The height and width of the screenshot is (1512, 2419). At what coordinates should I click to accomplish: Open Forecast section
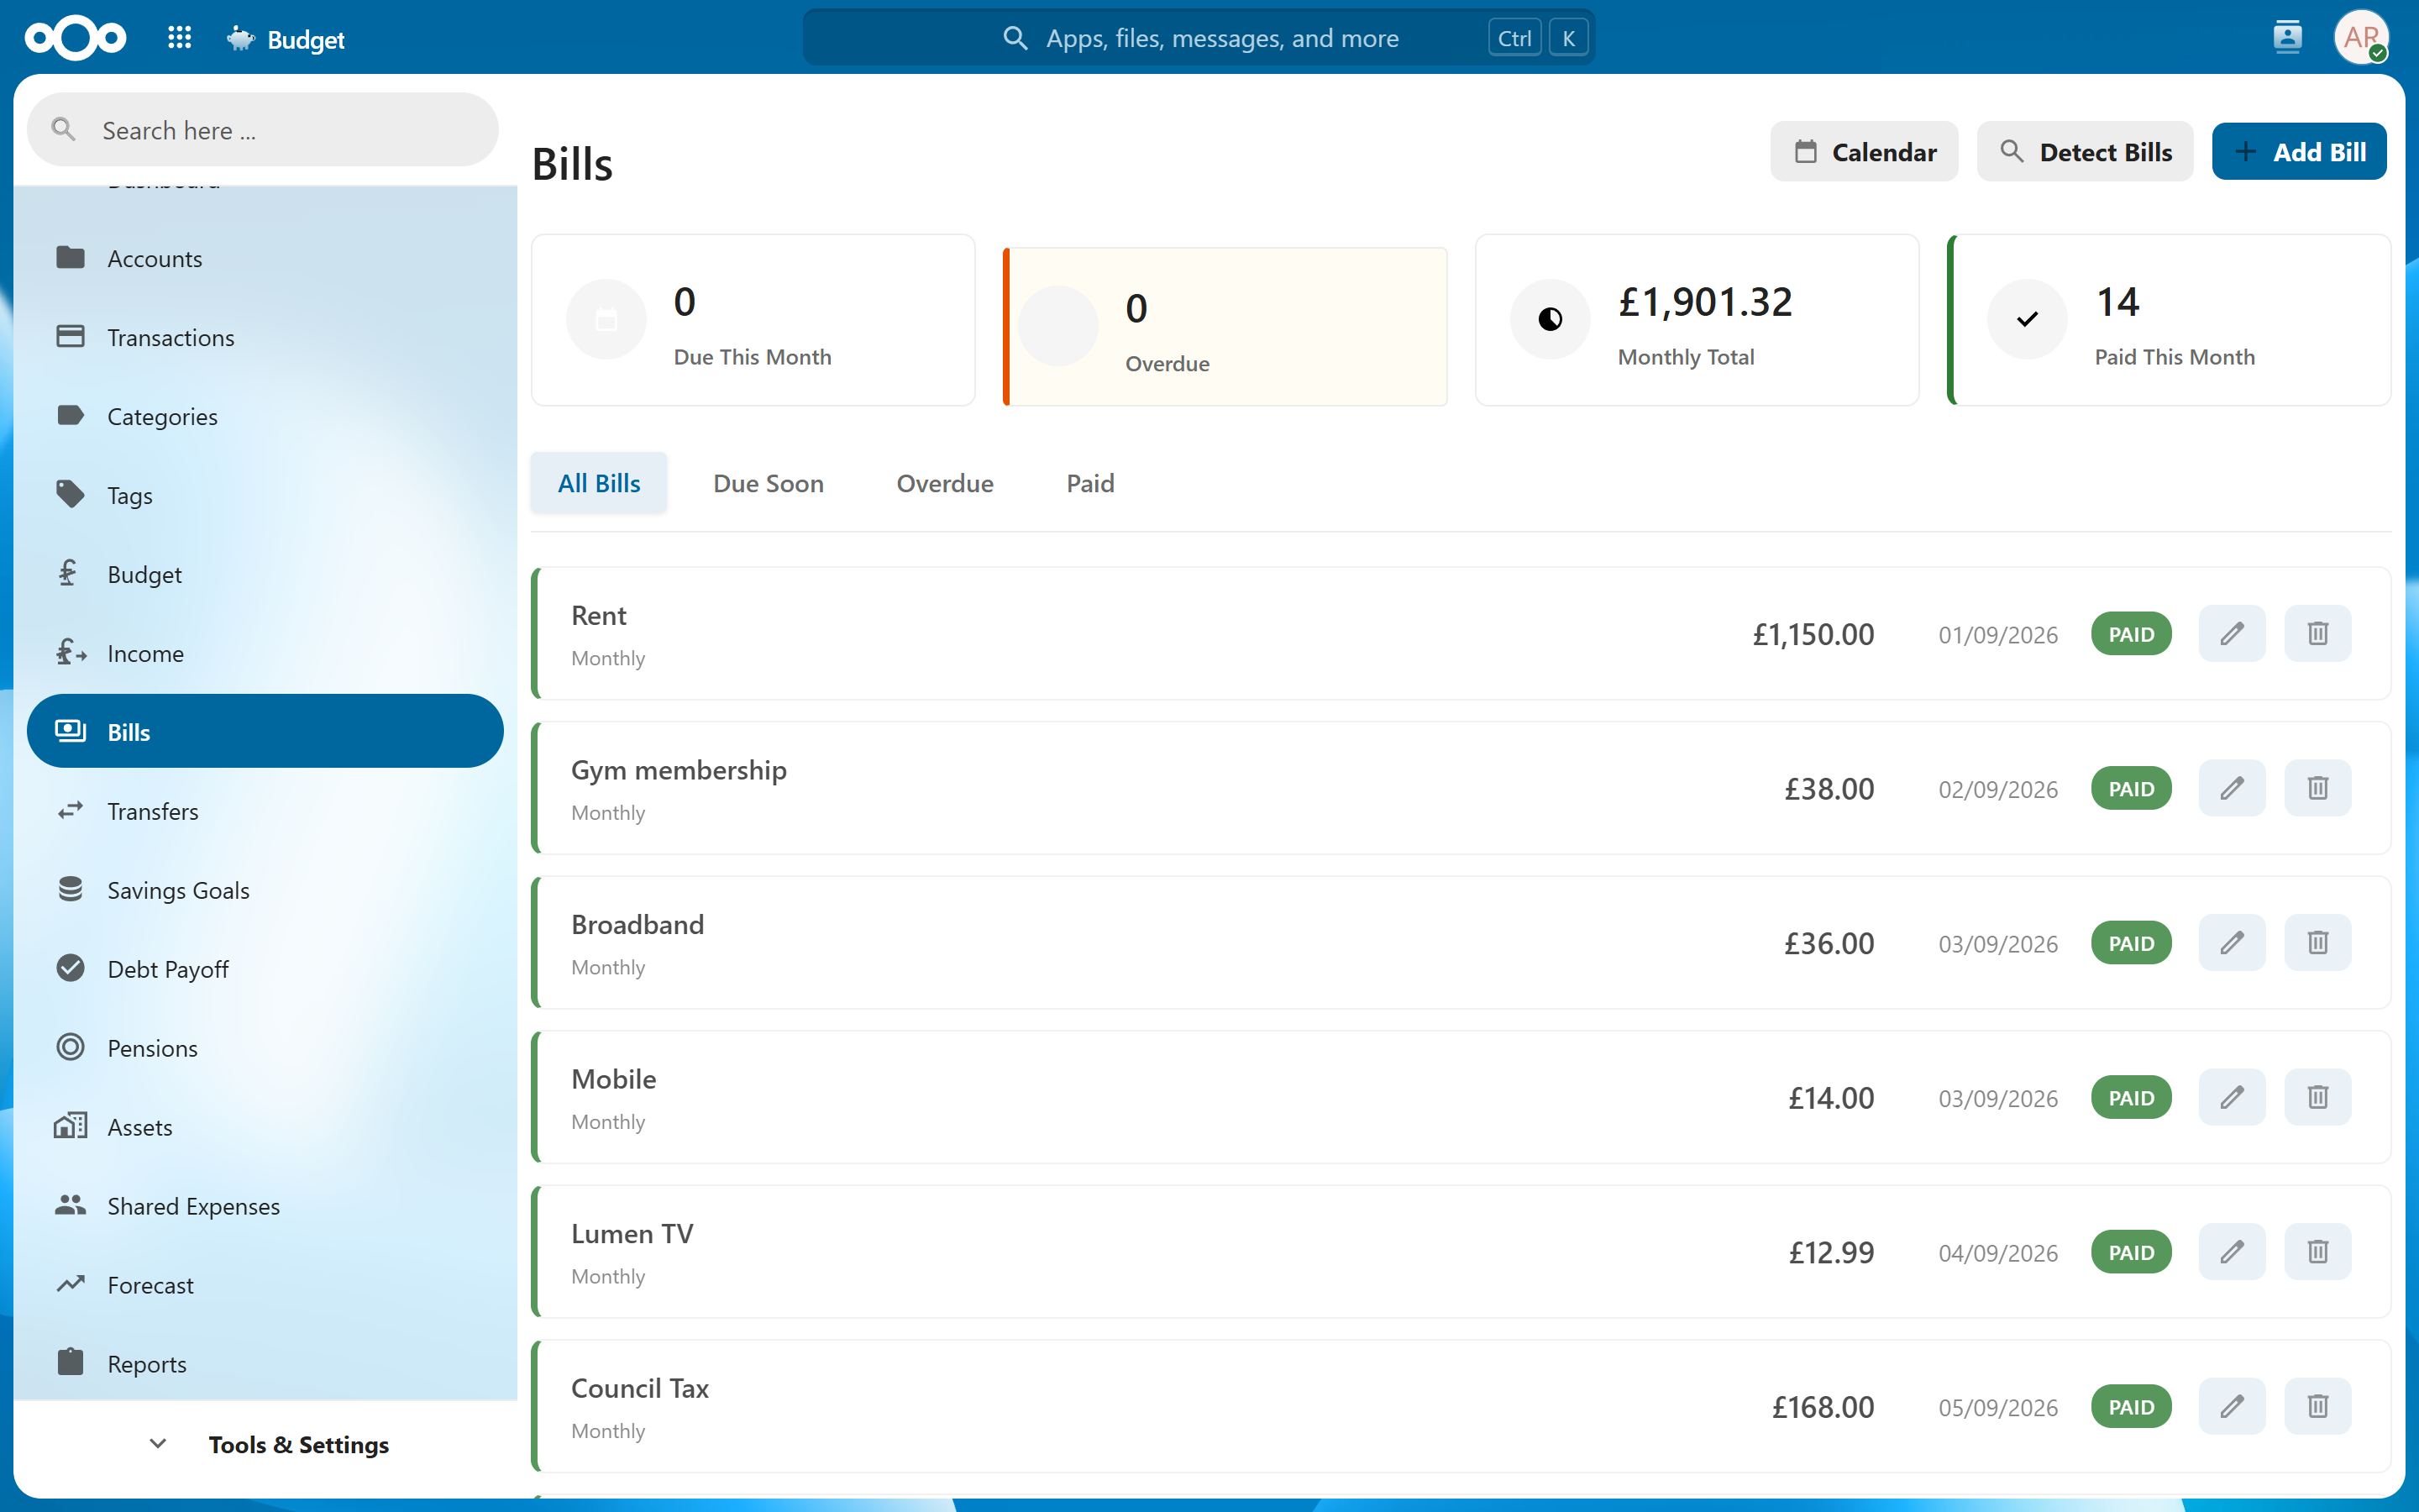pos(265,1285)
